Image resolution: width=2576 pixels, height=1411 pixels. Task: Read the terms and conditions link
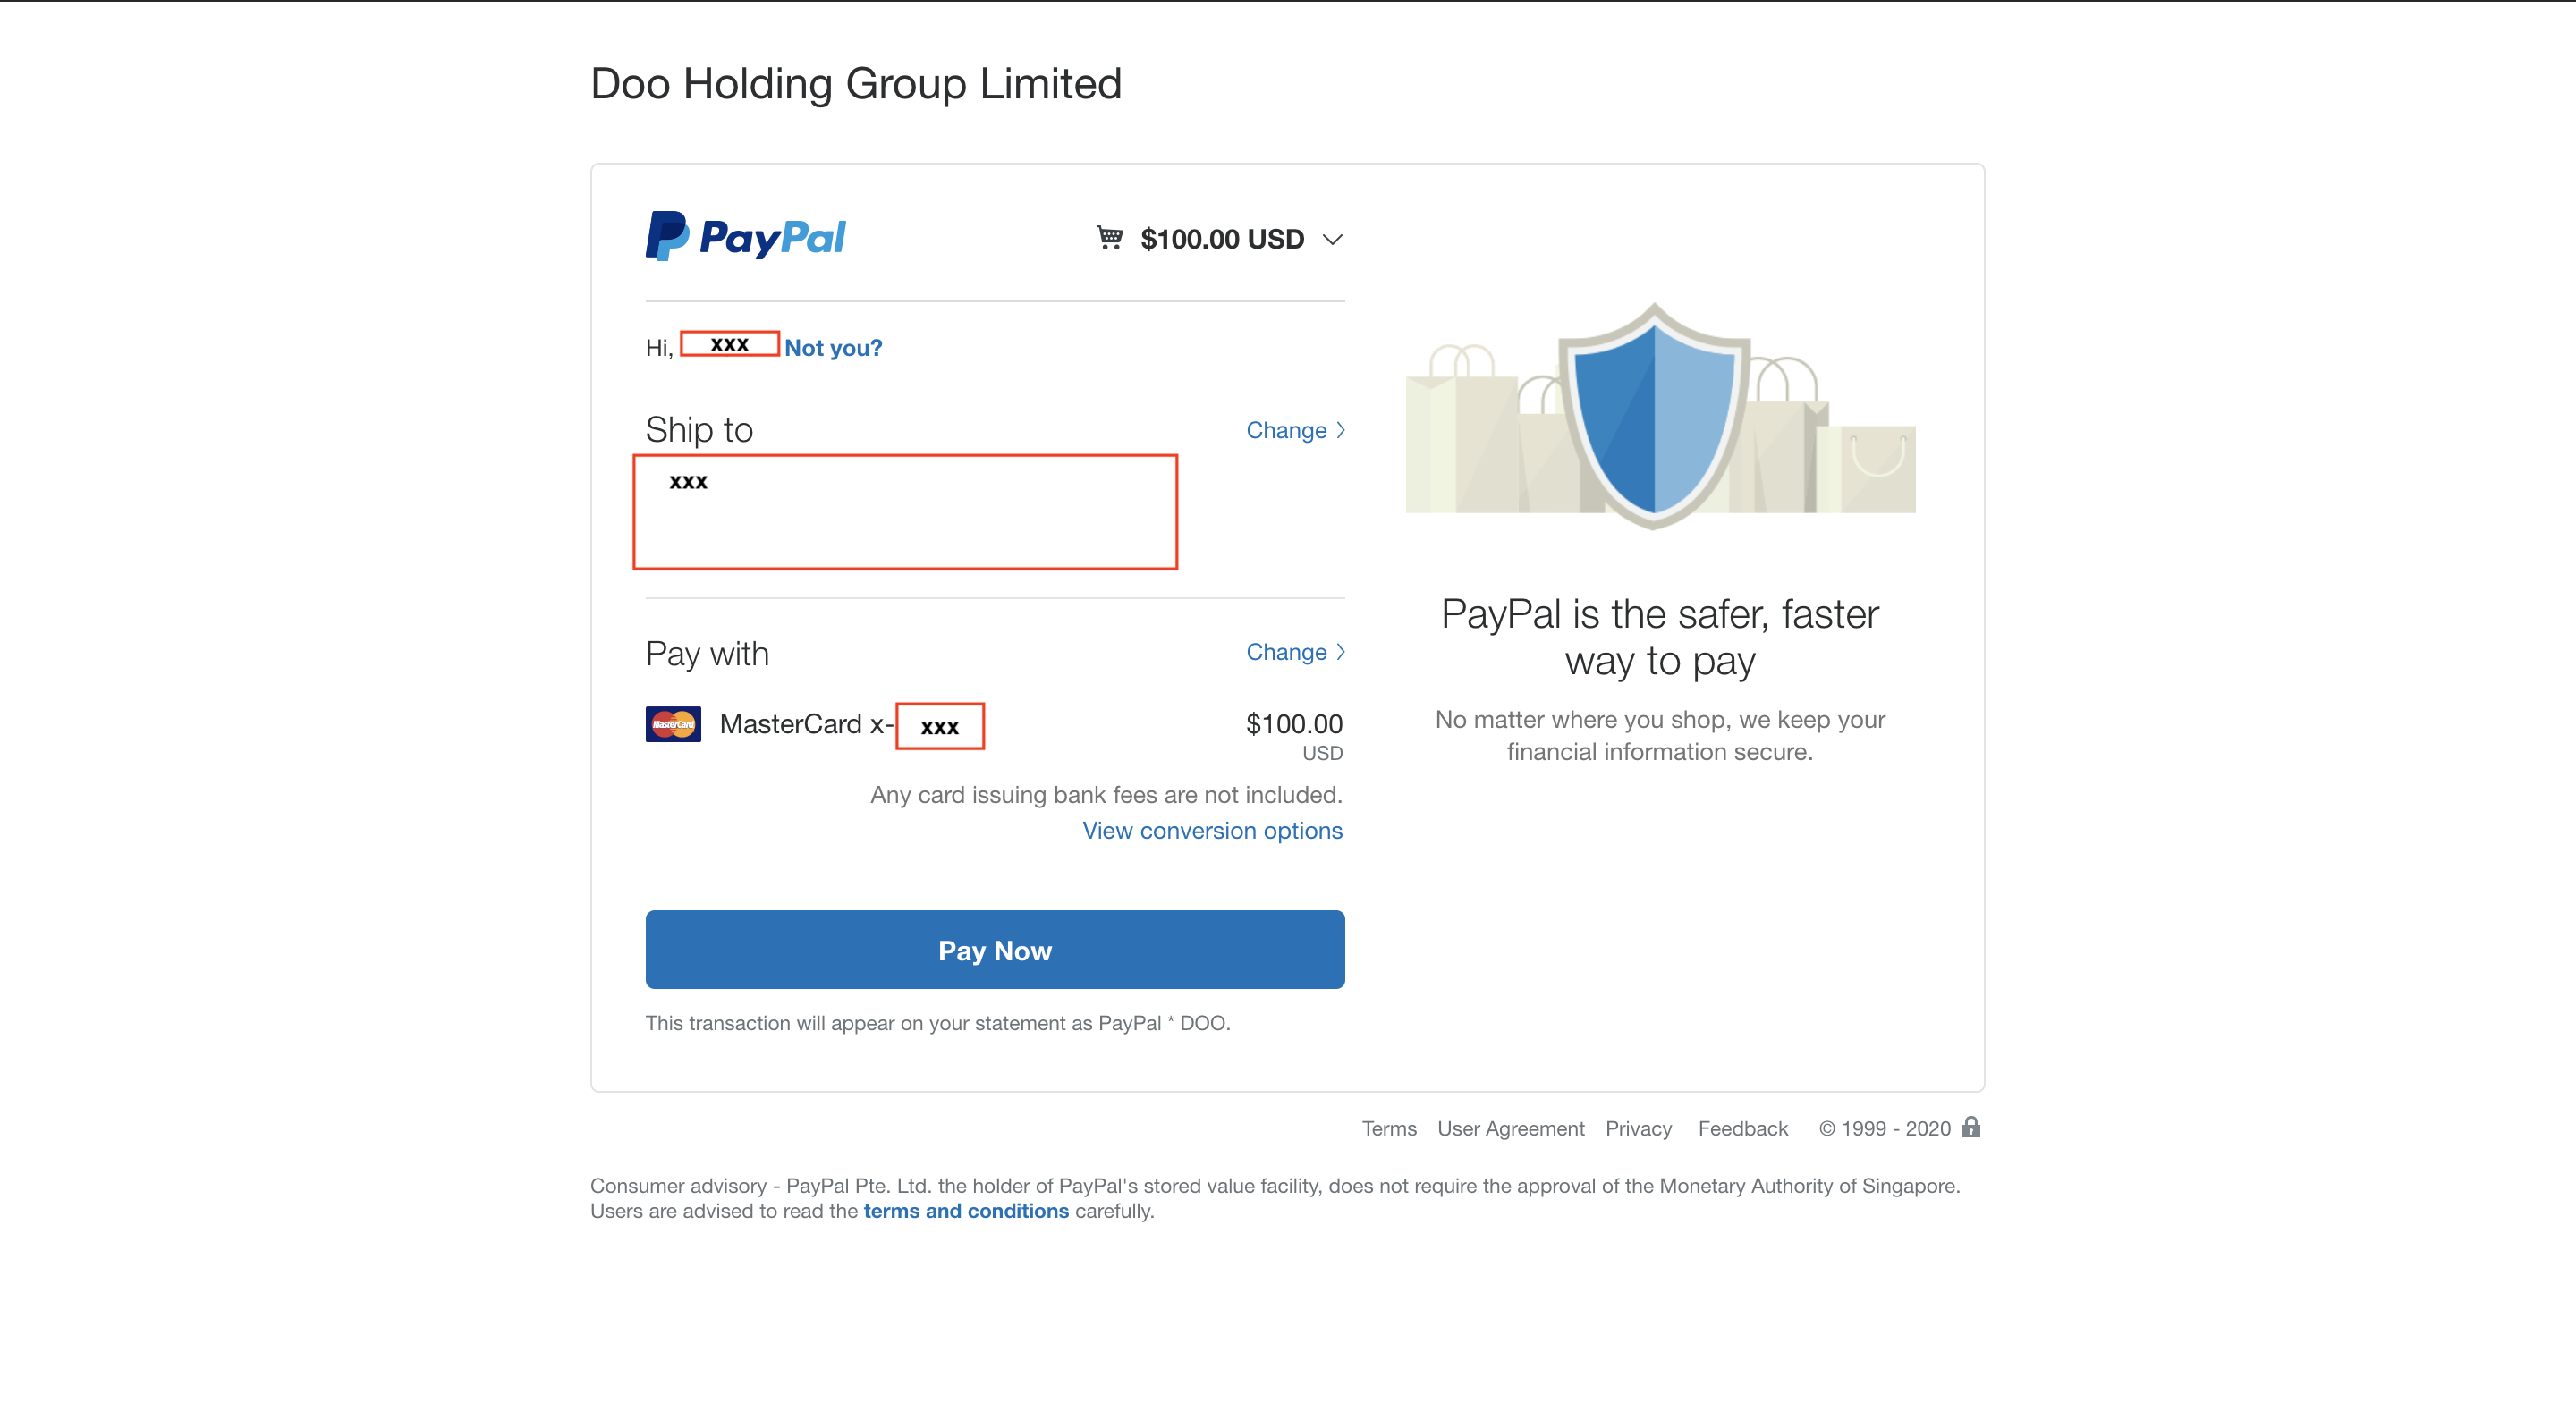click(x=966, y=1210)
